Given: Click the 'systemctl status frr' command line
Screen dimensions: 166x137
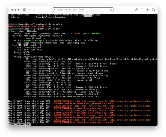Looking at the screenshot, I should [x=48, y=28].
